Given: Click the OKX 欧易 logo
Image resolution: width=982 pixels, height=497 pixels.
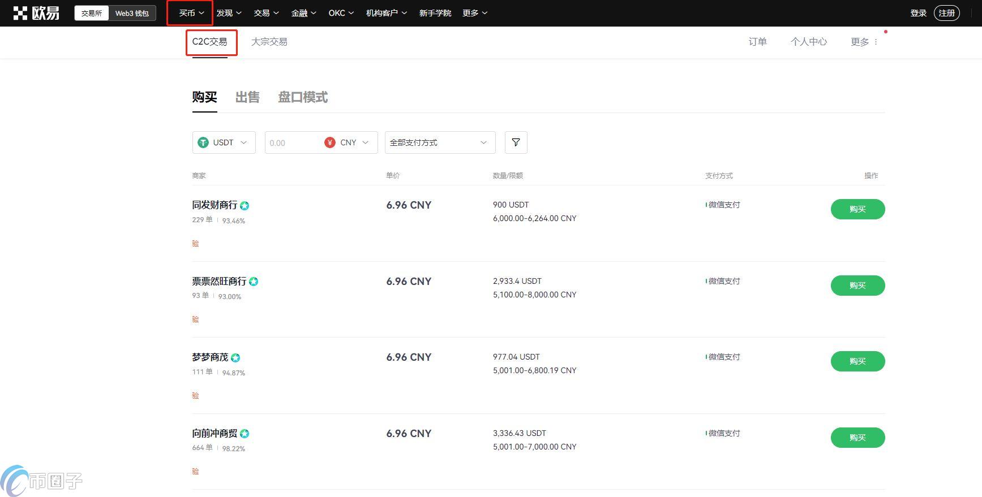Looking at the screenshot, I should pos(36,13).
